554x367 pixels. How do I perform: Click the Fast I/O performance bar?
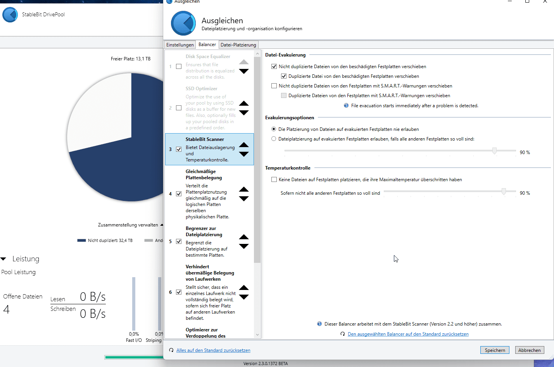point(134,304)
